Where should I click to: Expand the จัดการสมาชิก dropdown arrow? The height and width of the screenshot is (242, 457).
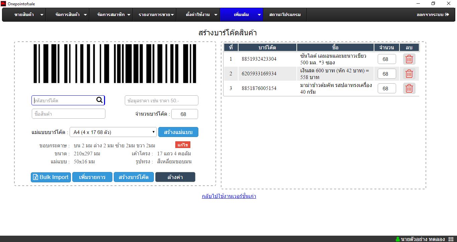129,15
